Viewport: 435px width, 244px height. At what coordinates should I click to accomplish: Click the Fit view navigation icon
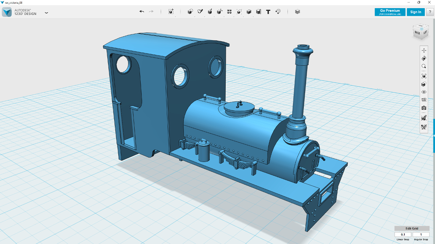424,76
